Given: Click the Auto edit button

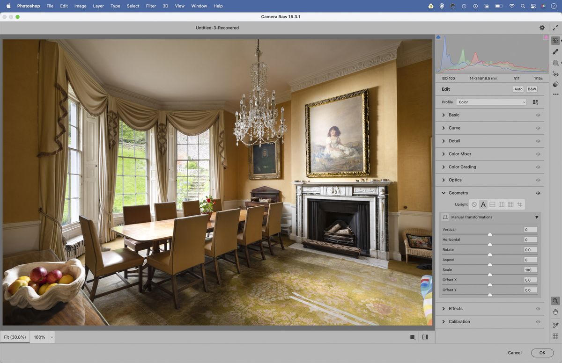Looking at the screenshot, I should [518, 89].
